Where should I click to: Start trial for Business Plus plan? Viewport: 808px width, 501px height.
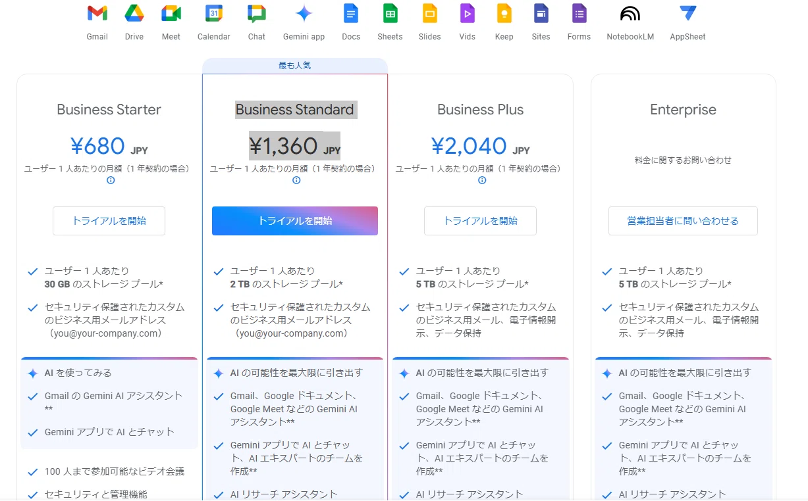pos(481,221)
